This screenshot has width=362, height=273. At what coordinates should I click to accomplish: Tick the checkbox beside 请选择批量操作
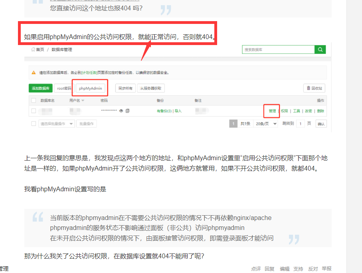[34, 124]
